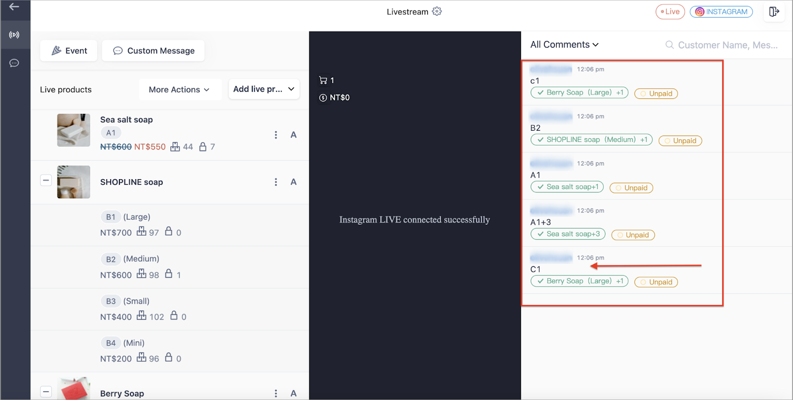
Task: Click Sea salt soap product thumbnail
Action: 73,130
